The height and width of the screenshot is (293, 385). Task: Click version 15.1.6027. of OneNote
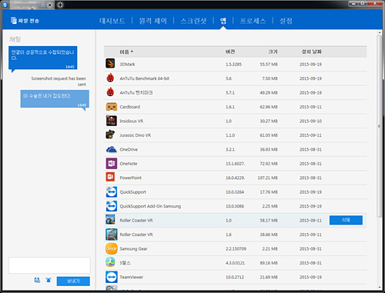click(235, 164)
